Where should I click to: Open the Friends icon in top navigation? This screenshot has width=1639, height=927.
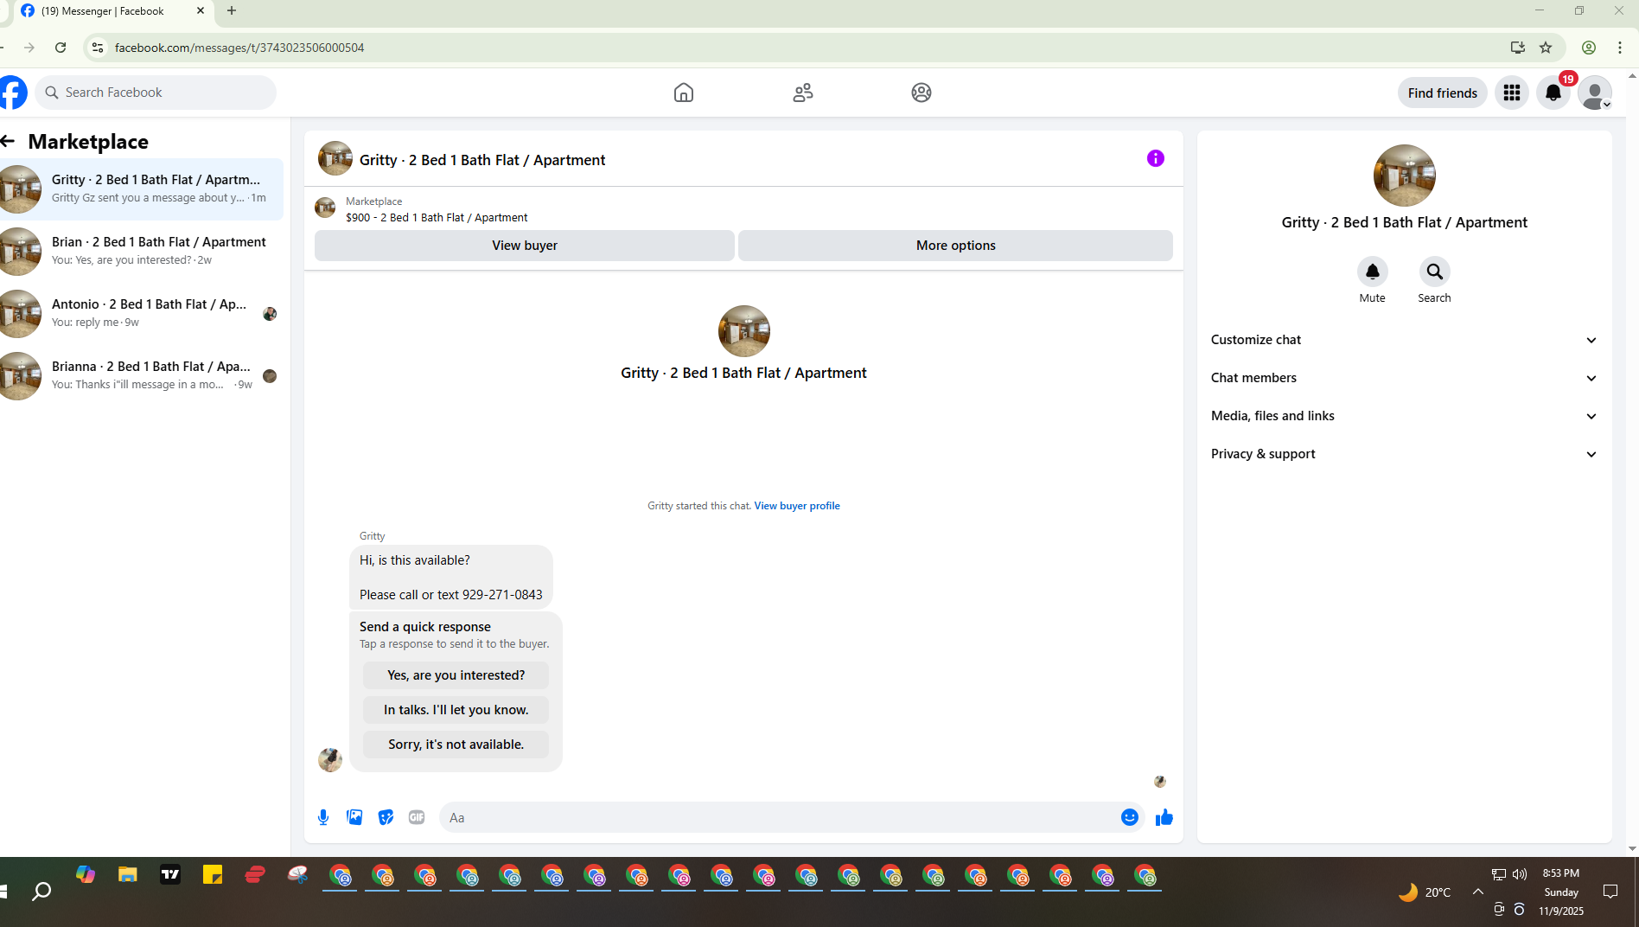coord(803,93)
